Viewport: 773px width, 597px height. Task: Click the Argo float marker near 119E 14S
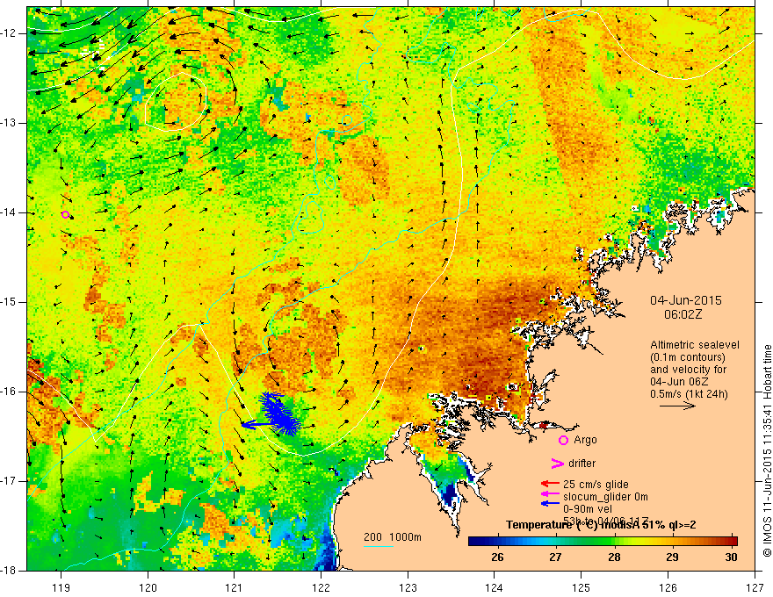coord(65,214)
